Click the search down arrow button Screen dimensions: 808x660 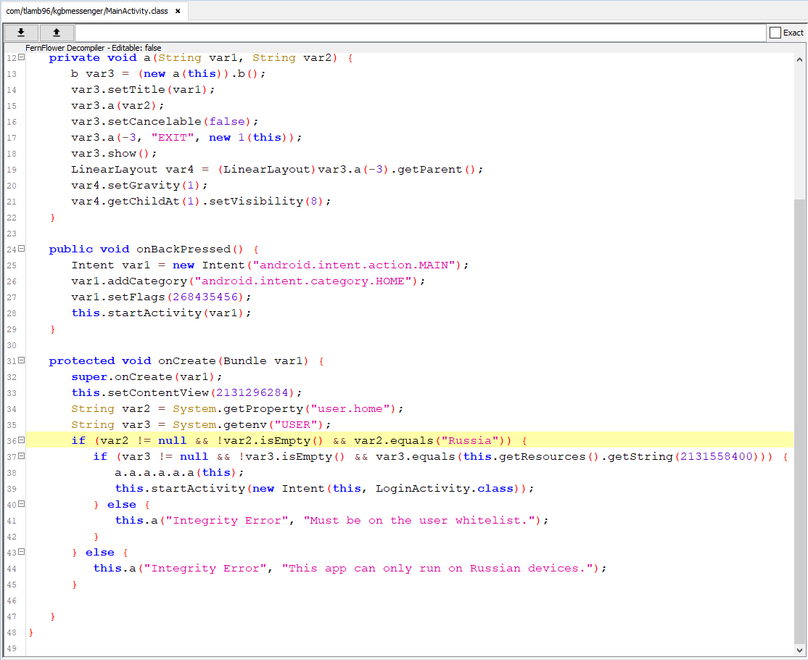click(21, 33)
